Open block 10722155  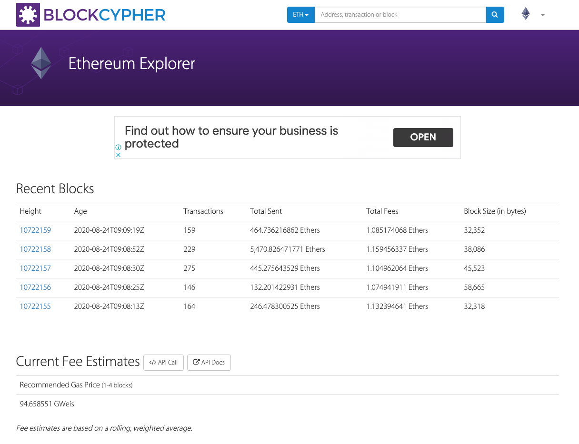35,306
